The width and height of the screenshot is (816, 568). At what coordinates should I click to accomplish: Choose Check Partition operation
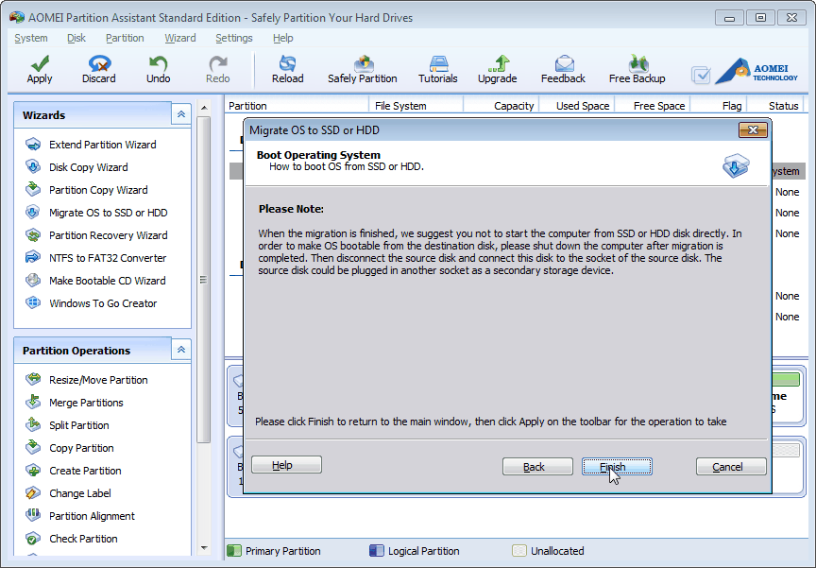tap(71, 539)
